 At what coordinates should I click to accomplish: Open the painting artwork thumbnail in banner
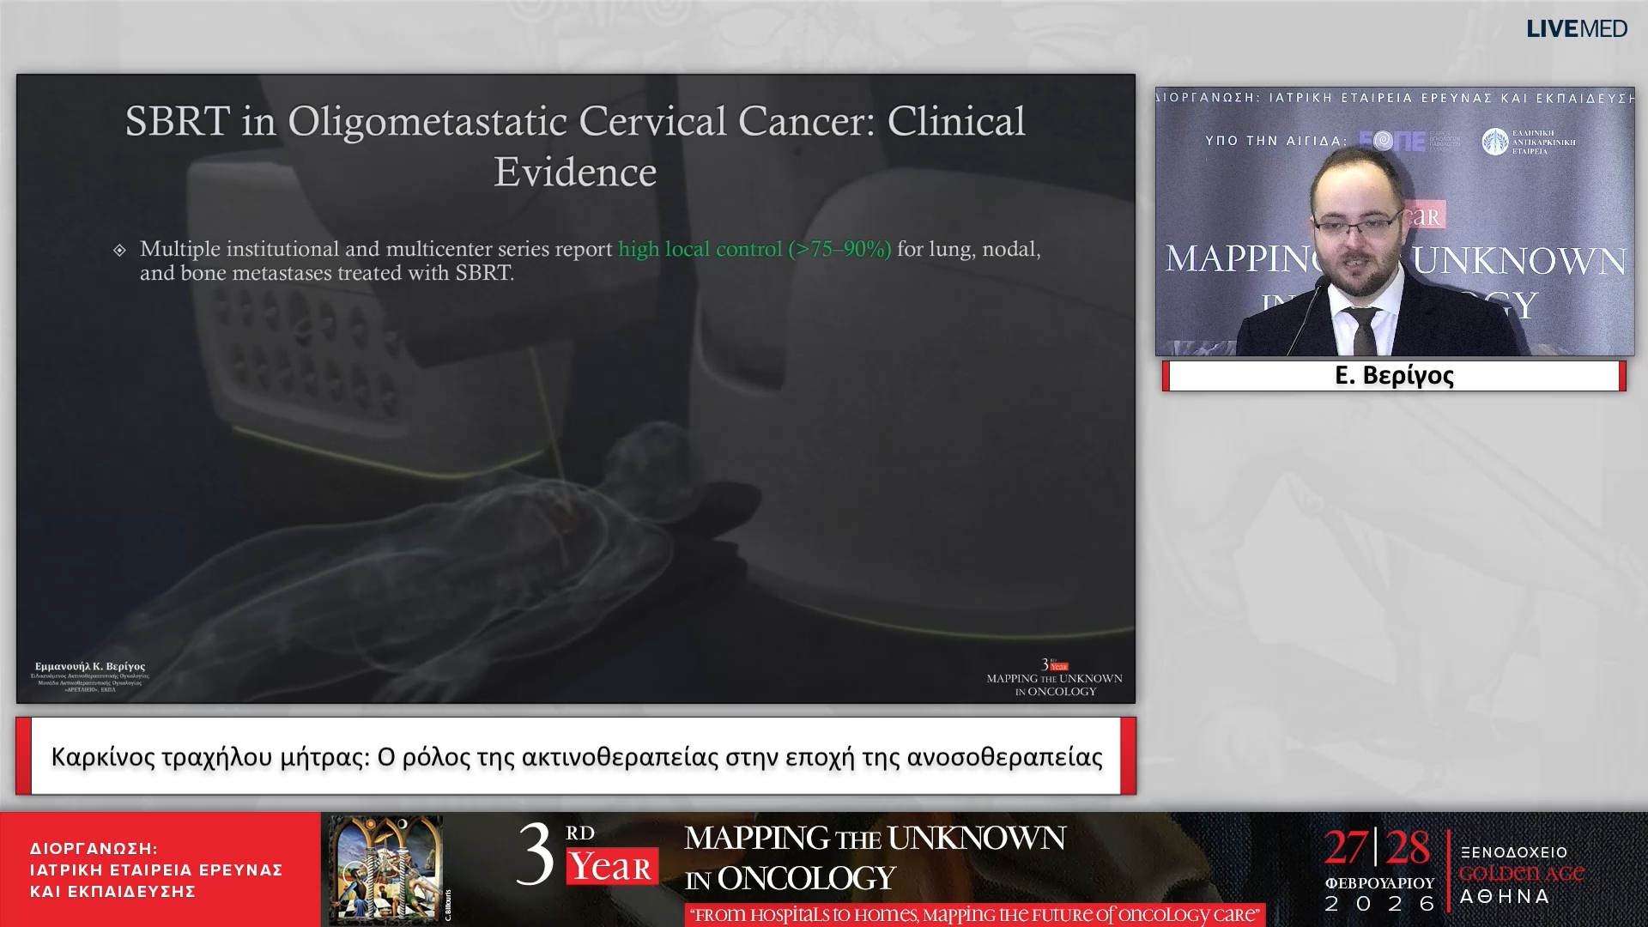coord(386,867)
